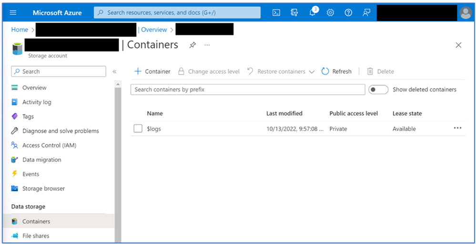Open Data migration in the left menu
Screen dimensions: 476x244
(41, 160)
